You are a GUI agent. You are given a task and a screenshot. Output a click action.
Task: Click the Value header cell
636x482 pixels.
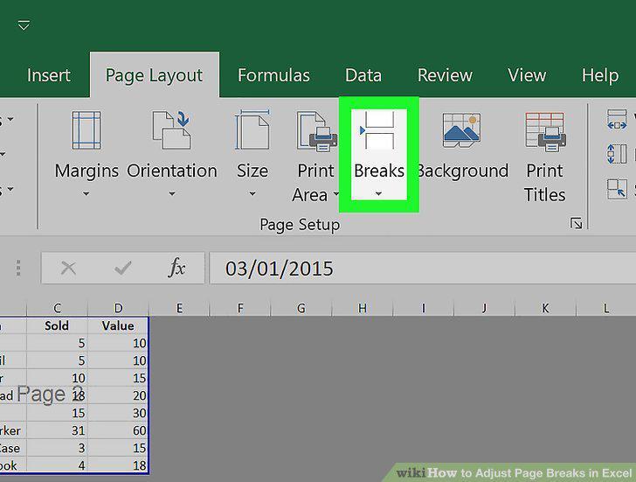118,325
